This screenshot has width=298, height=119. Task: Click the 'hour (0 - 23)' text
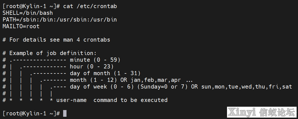coord(92,66)
